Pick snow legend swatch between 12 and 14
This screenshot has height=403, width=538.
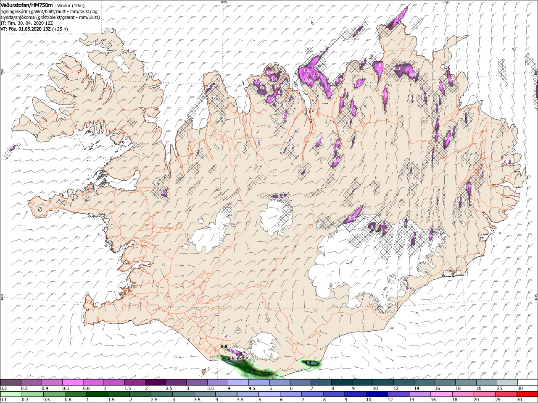[x=403, y=382]
